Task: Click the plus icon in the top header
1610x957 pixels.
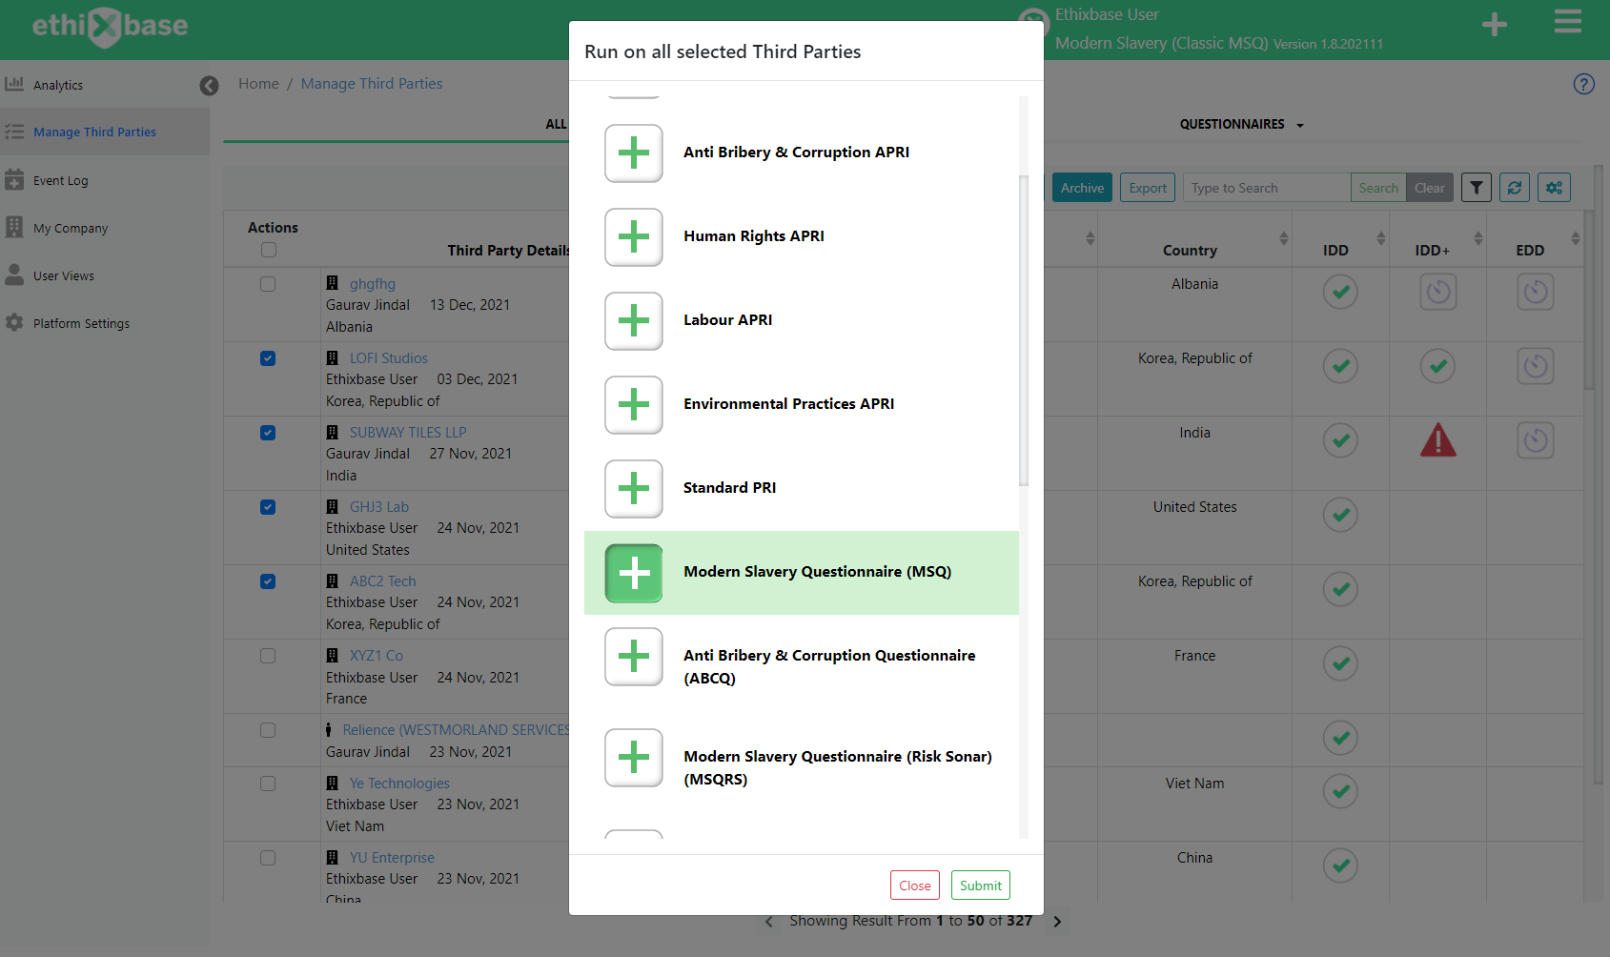Action: click(x=1493, y=24)
